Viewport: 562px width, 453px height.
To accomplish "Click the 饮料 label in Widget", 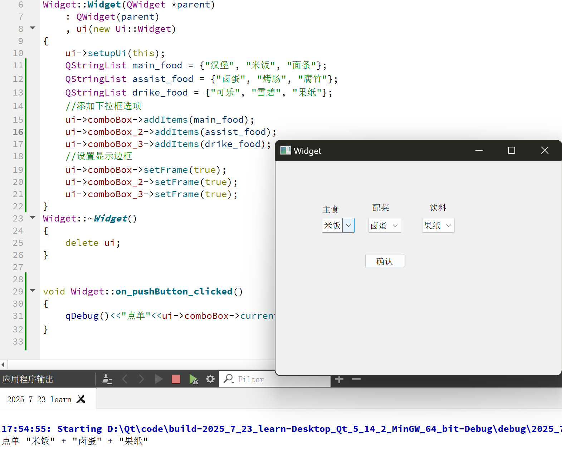I will pos(438,208).
